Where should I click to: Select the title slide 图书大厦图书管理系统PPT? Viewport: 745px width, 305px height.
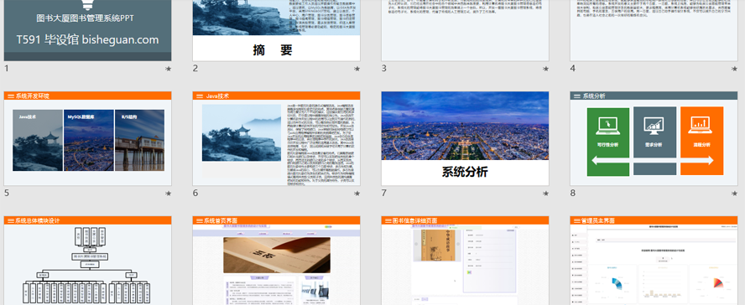point(88,30)
